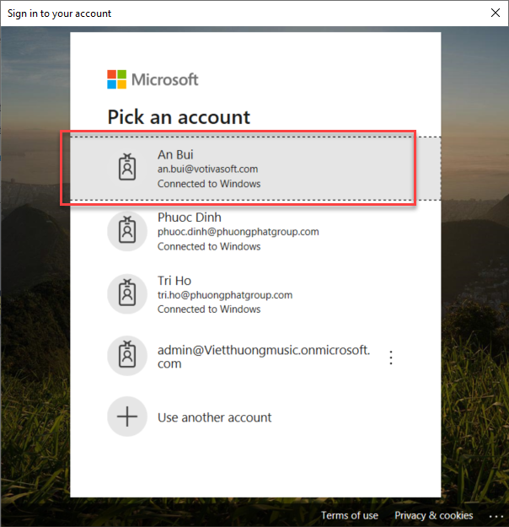Screen dimensions: 509x527
Task: Click the Use another account label
Action: pyautogui.click(x=214, y=417)
